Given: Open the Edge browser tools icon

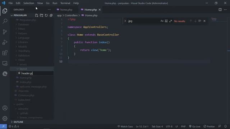Looking at the screenshot, I should (5, 74).
